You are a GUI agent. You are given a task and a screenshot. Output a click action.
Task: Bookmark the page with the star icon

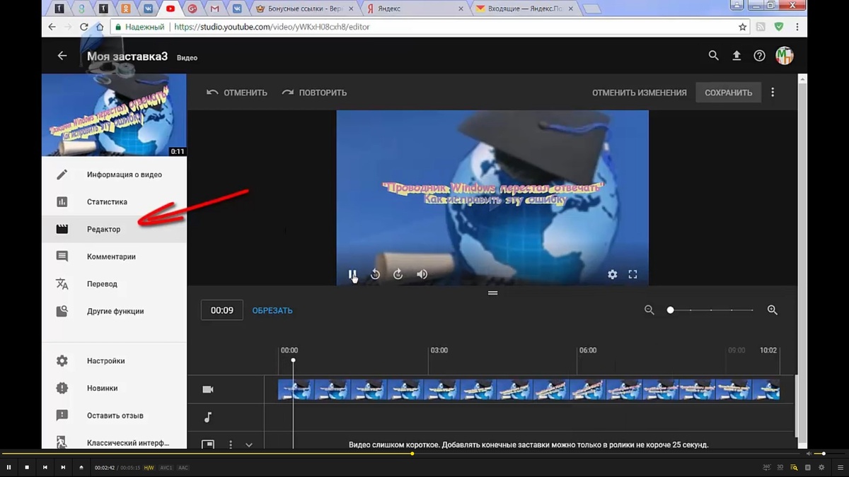pyautogui.click(x=742, y=27)
